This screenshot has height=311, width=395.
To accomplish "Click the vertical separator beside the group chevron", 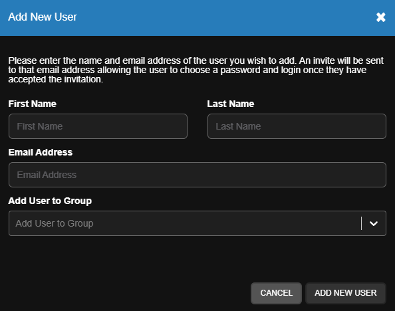I will [x=361, y=223].
